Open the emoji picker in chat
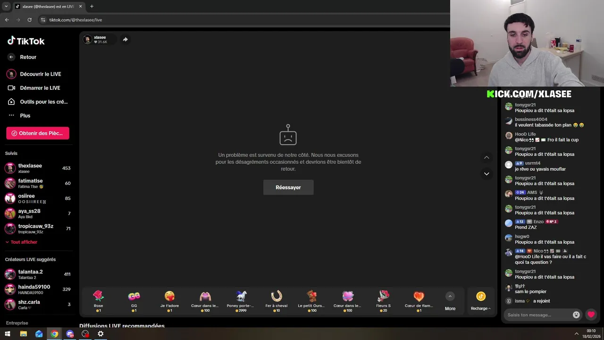 (x=576, y=315)
